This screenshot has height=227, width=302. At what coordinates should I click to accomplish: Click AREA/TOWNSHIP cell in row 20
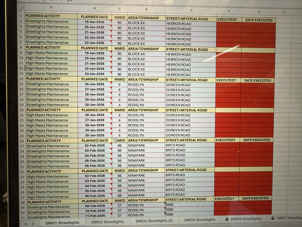click(146, 110)
